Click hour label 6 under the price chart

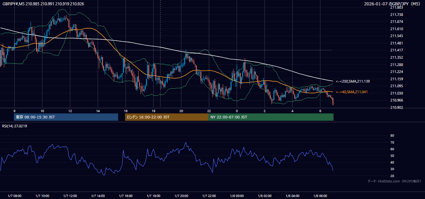click(x=320, y=110)
